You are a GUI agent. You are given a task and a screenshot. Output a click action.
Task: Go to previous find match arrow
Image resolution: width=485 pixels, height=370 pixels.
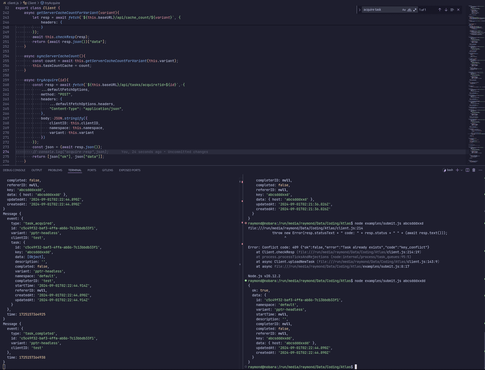click(440, 10)
